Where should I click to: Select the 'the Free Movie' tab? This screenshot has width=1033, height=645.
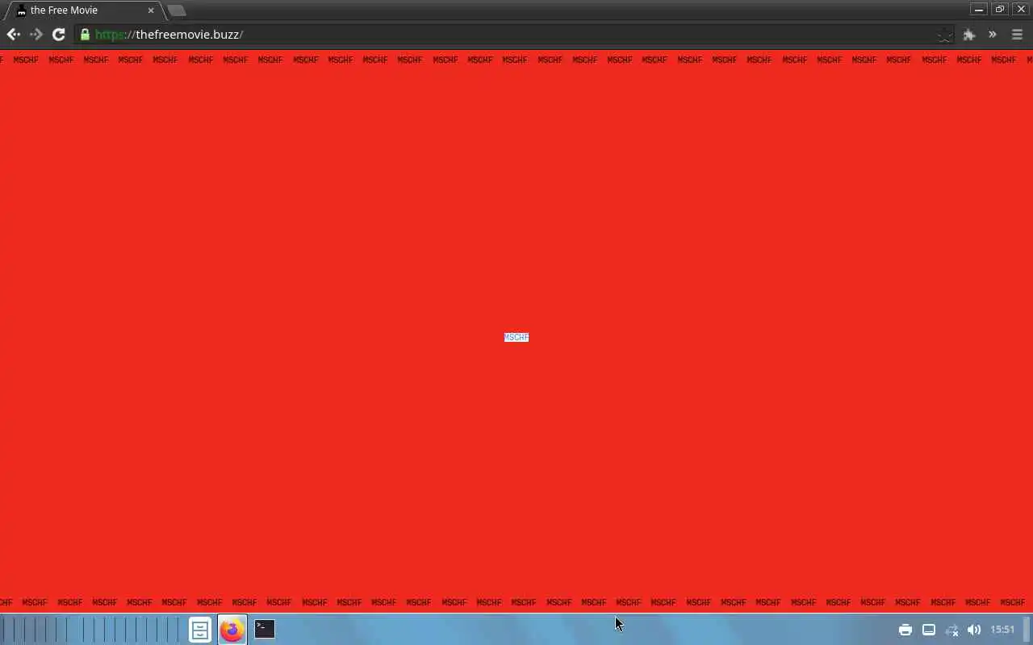coord(85,10)
